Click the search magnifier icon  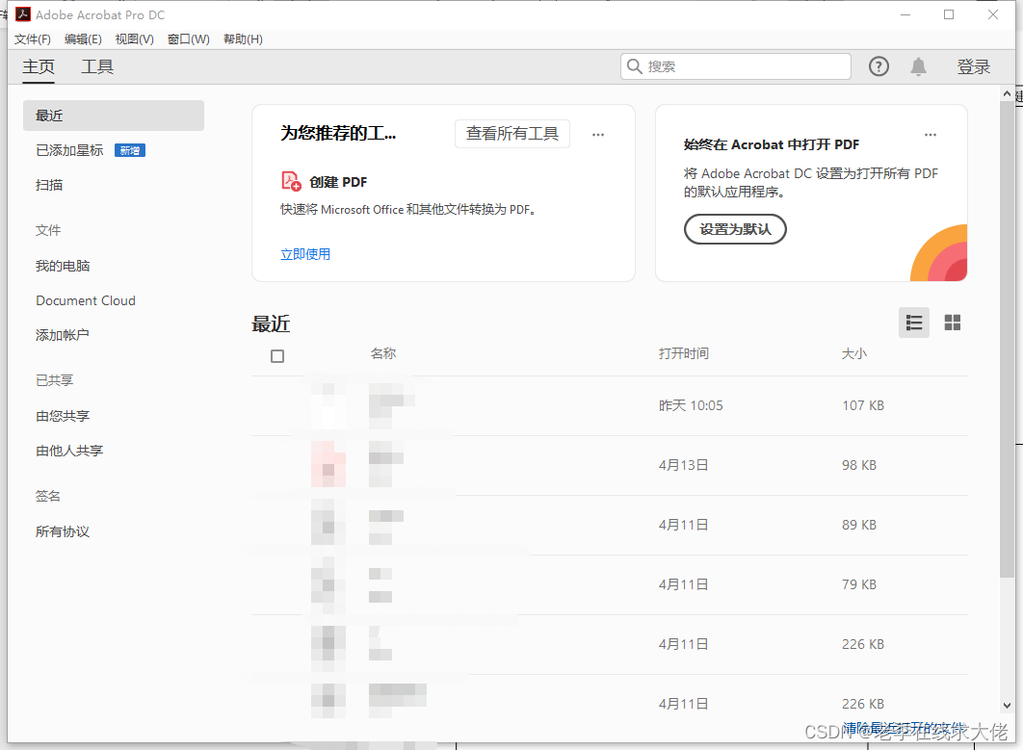(x=634, y=65)
